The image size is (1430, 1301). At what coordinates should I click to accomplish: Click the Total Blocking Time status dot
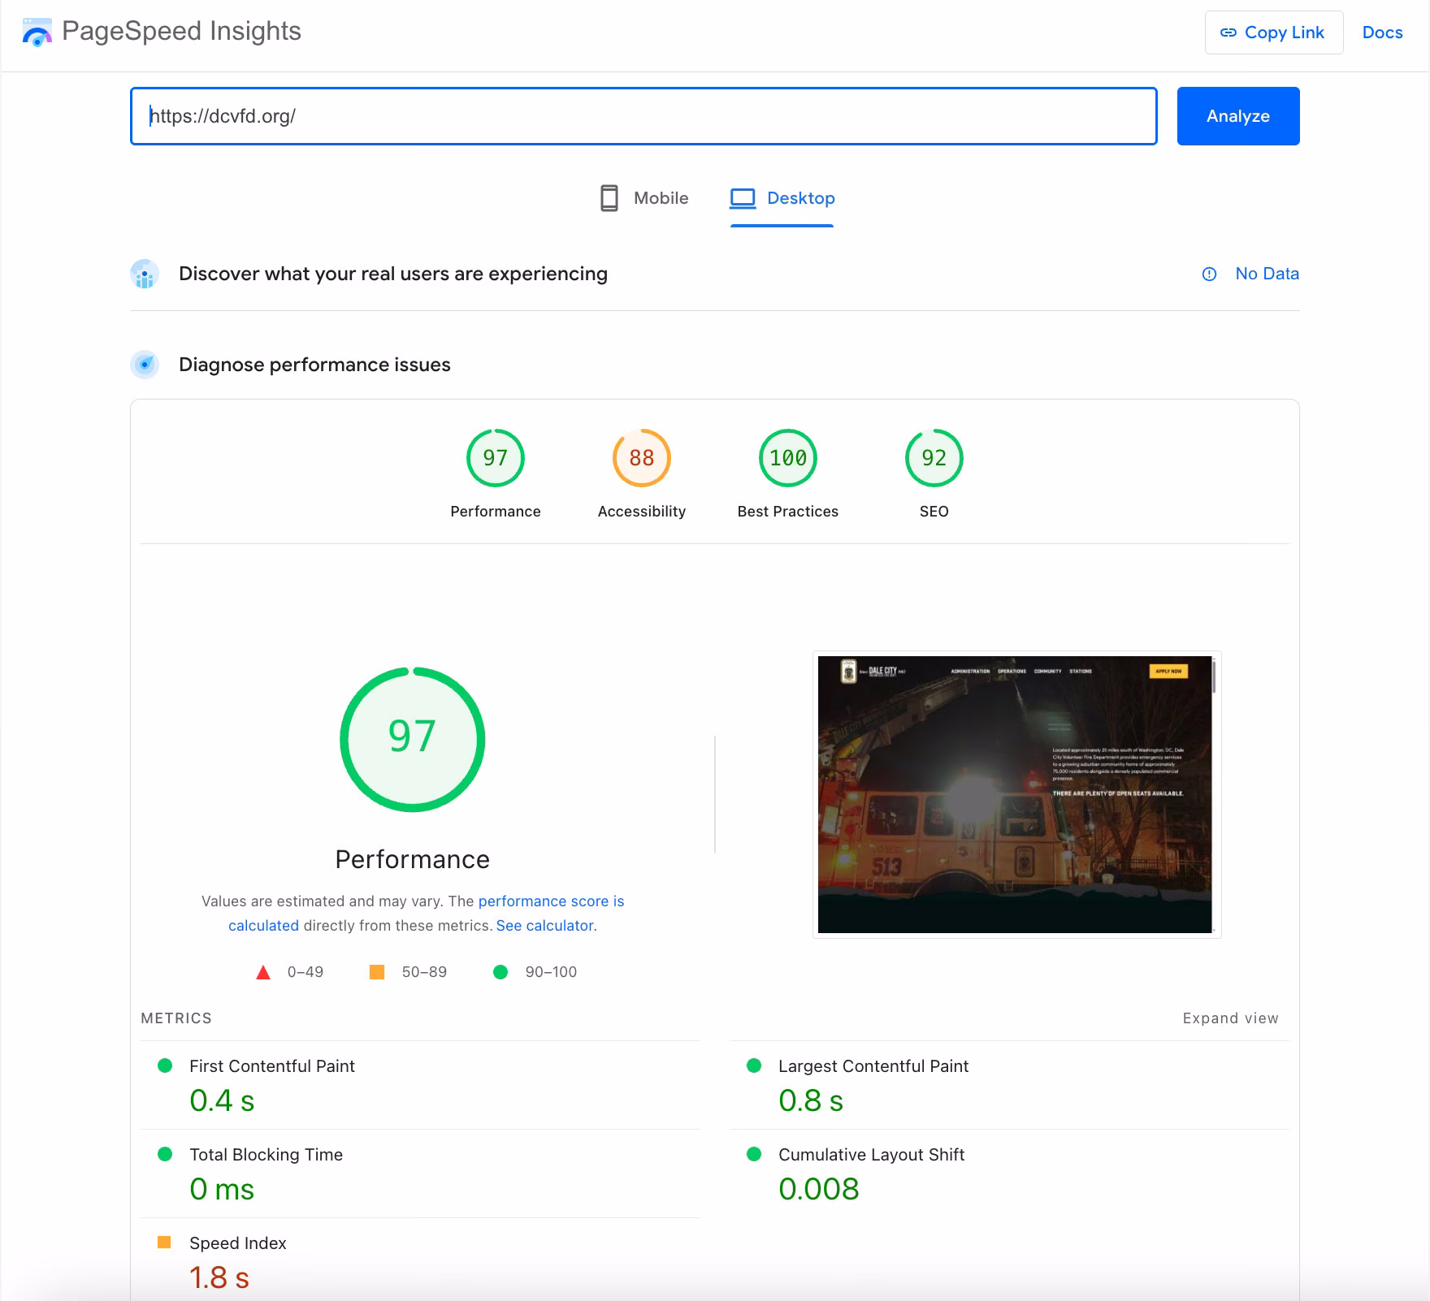tap(165, 1154)
